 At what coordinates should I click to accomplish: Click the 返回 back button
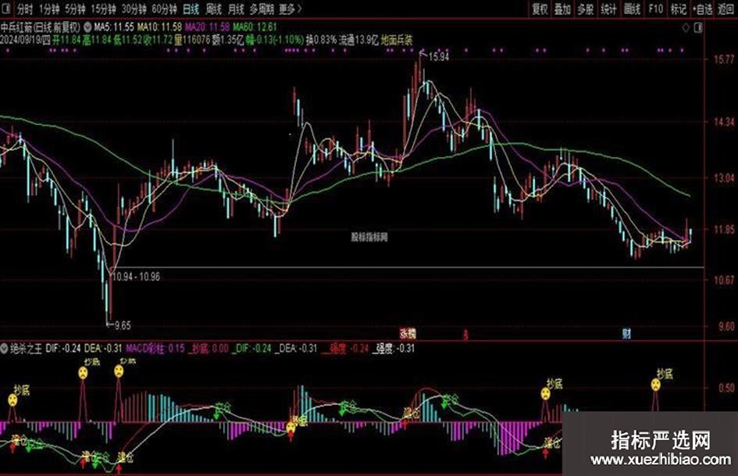(x=726, y=9)
